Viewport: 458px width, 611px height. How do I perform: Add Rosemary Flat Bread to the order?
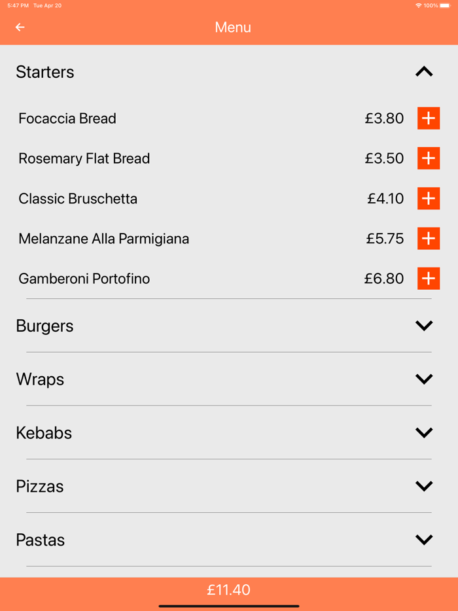[429, 158]
